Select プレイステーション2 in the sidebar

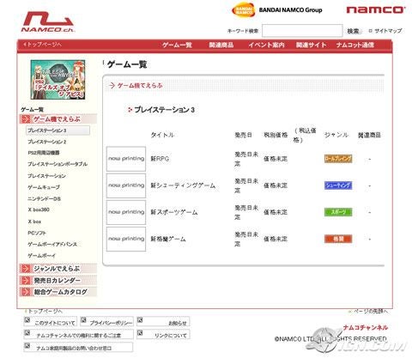(47, 142)
